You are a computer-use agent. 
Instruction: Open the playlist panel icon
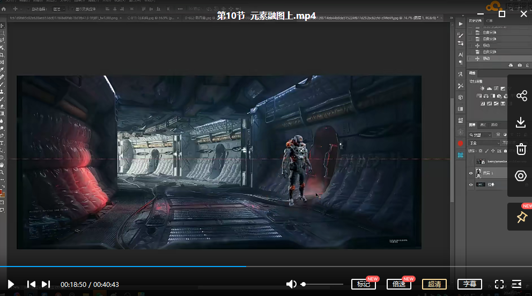tap(516, 284)
